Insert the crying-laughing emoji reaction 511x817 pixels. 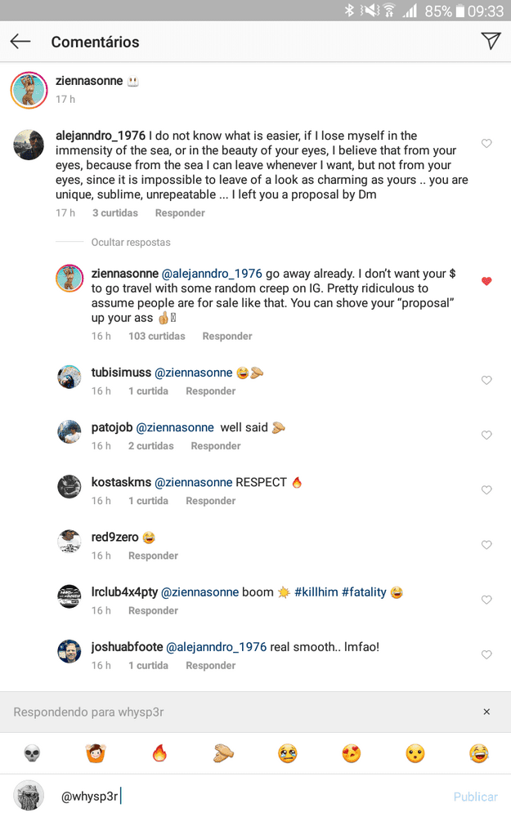coord(478,753)
